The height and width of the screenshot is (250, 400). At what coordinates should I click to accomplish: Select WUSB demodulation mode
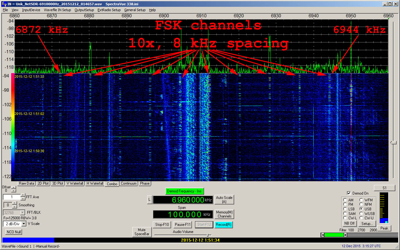point(361,213)
